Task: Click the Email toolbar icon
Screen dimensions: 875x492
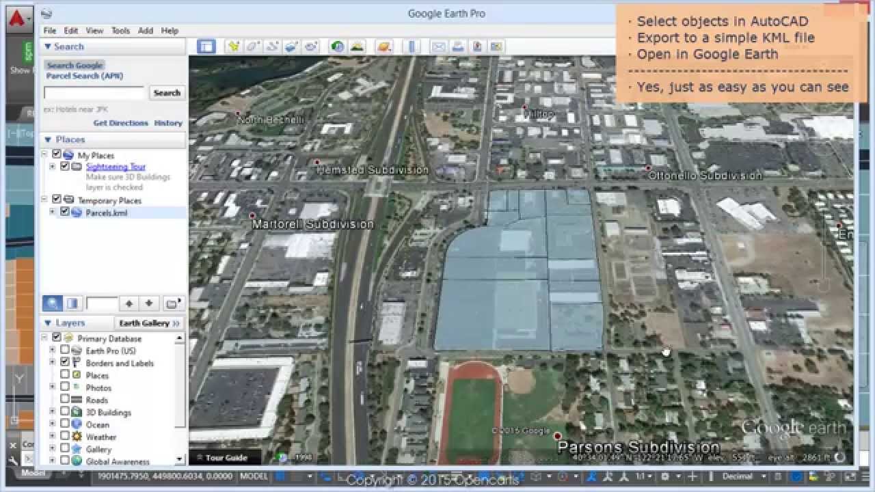Action: click(438, 46)
